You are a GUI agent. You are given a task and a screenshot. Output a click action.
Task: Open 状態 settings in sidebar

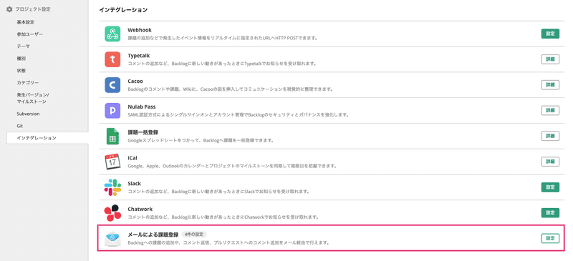click(x=21, y=71)
